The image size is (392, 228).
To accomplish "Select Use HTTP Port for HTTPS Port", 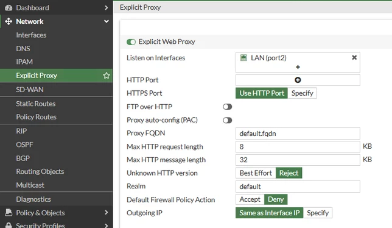I will click(x=262, y=93).
